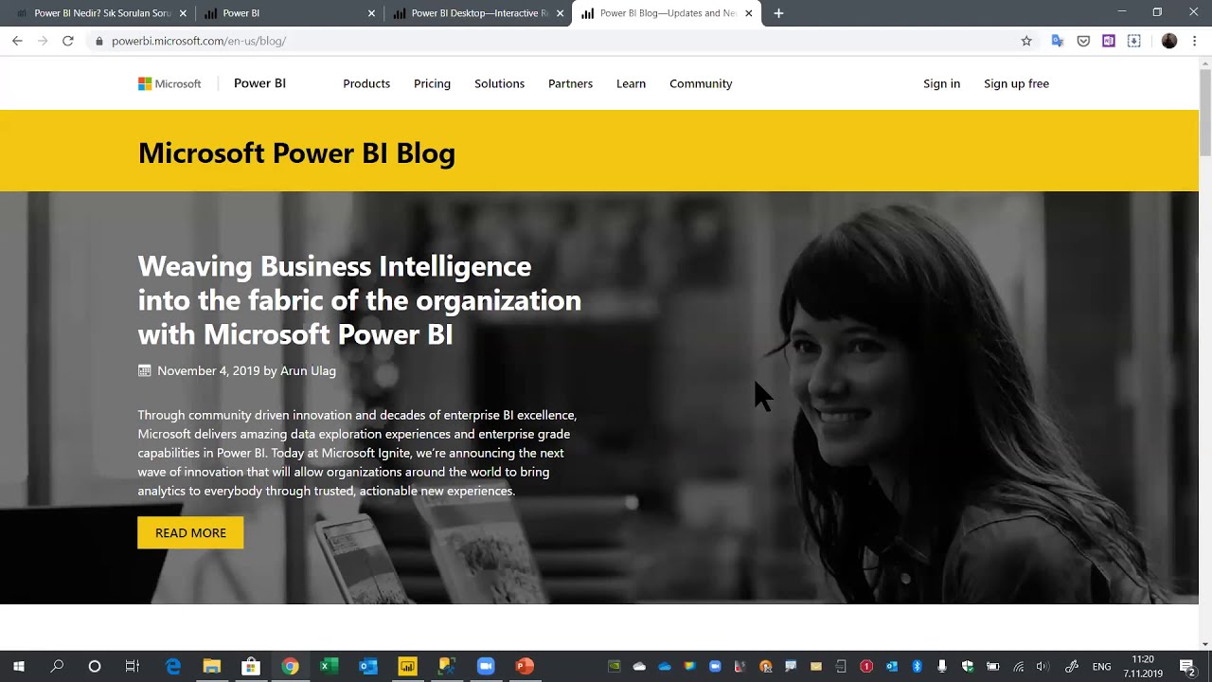This screenshot has width=1212, height=682.
Task: Open Microsoft Store from the taskbar
Action: click(x=251, y=667)
